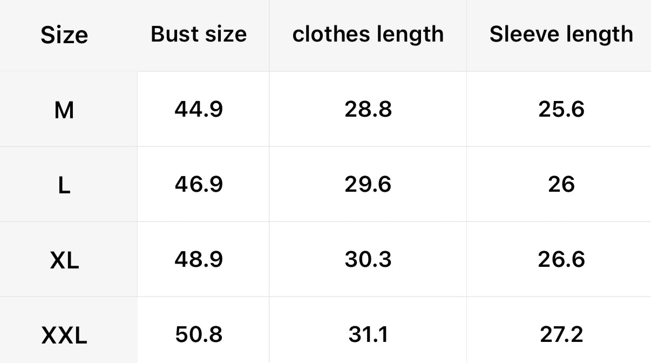Select sleeve length value 26.6
This screenshot has width=651, height=363.
click(561, 260)
